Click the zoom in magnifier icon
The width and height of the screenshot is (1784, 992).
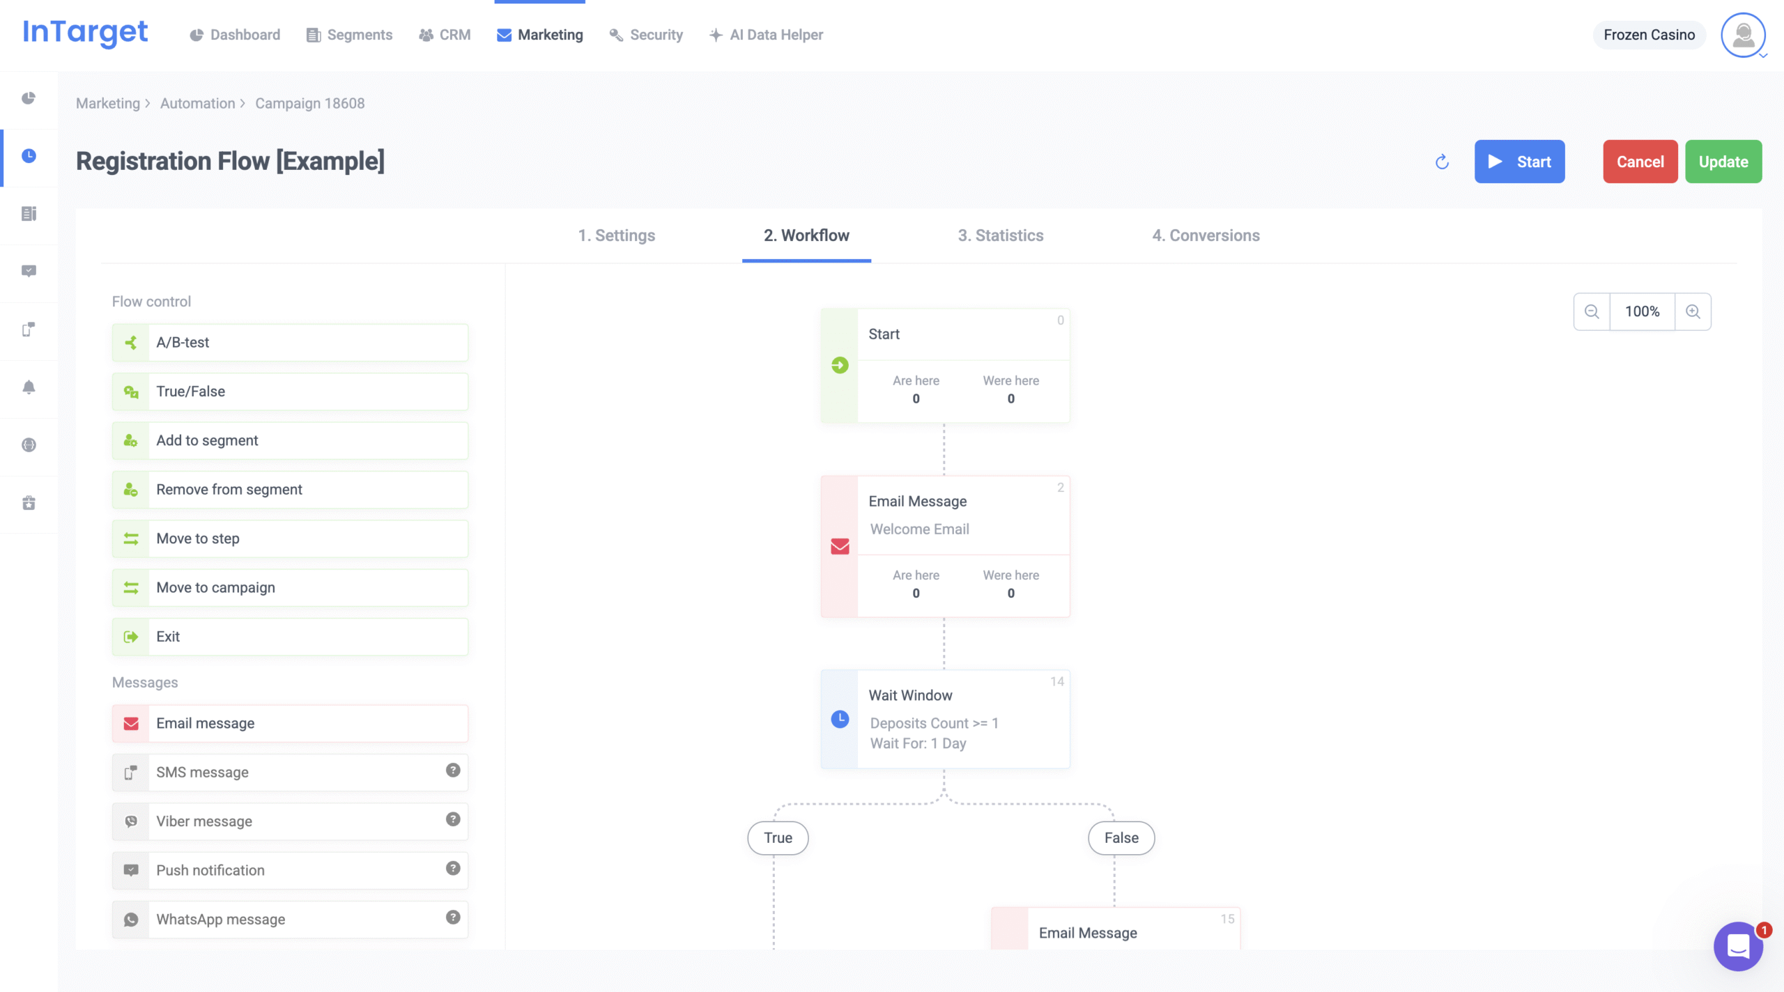click(1693, 311)
